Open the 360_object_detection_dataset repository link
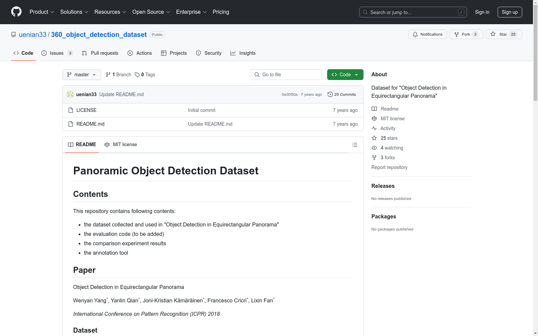Image resolution: width=538 pixels, height=336 pixels. click(99, 35)
